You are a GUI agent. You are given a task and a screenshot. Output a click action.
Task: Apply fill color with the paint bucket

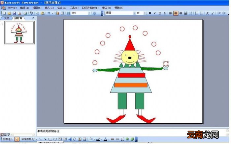click(91, 139)
